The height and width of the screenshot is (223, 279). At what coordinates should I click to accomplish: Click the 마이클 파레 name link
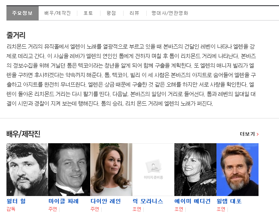click(x=63, y=201)
